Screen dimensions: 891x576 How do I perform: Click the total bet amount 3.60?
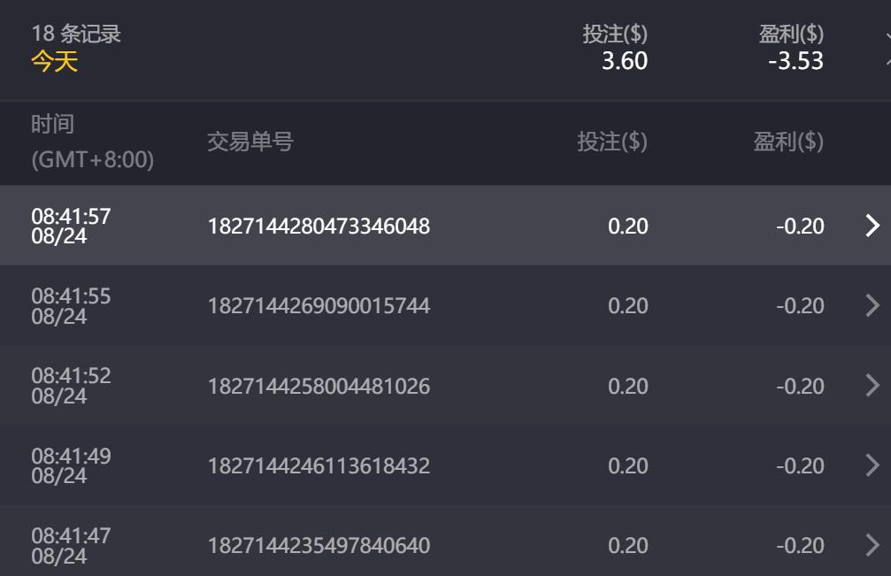[624, 61]
